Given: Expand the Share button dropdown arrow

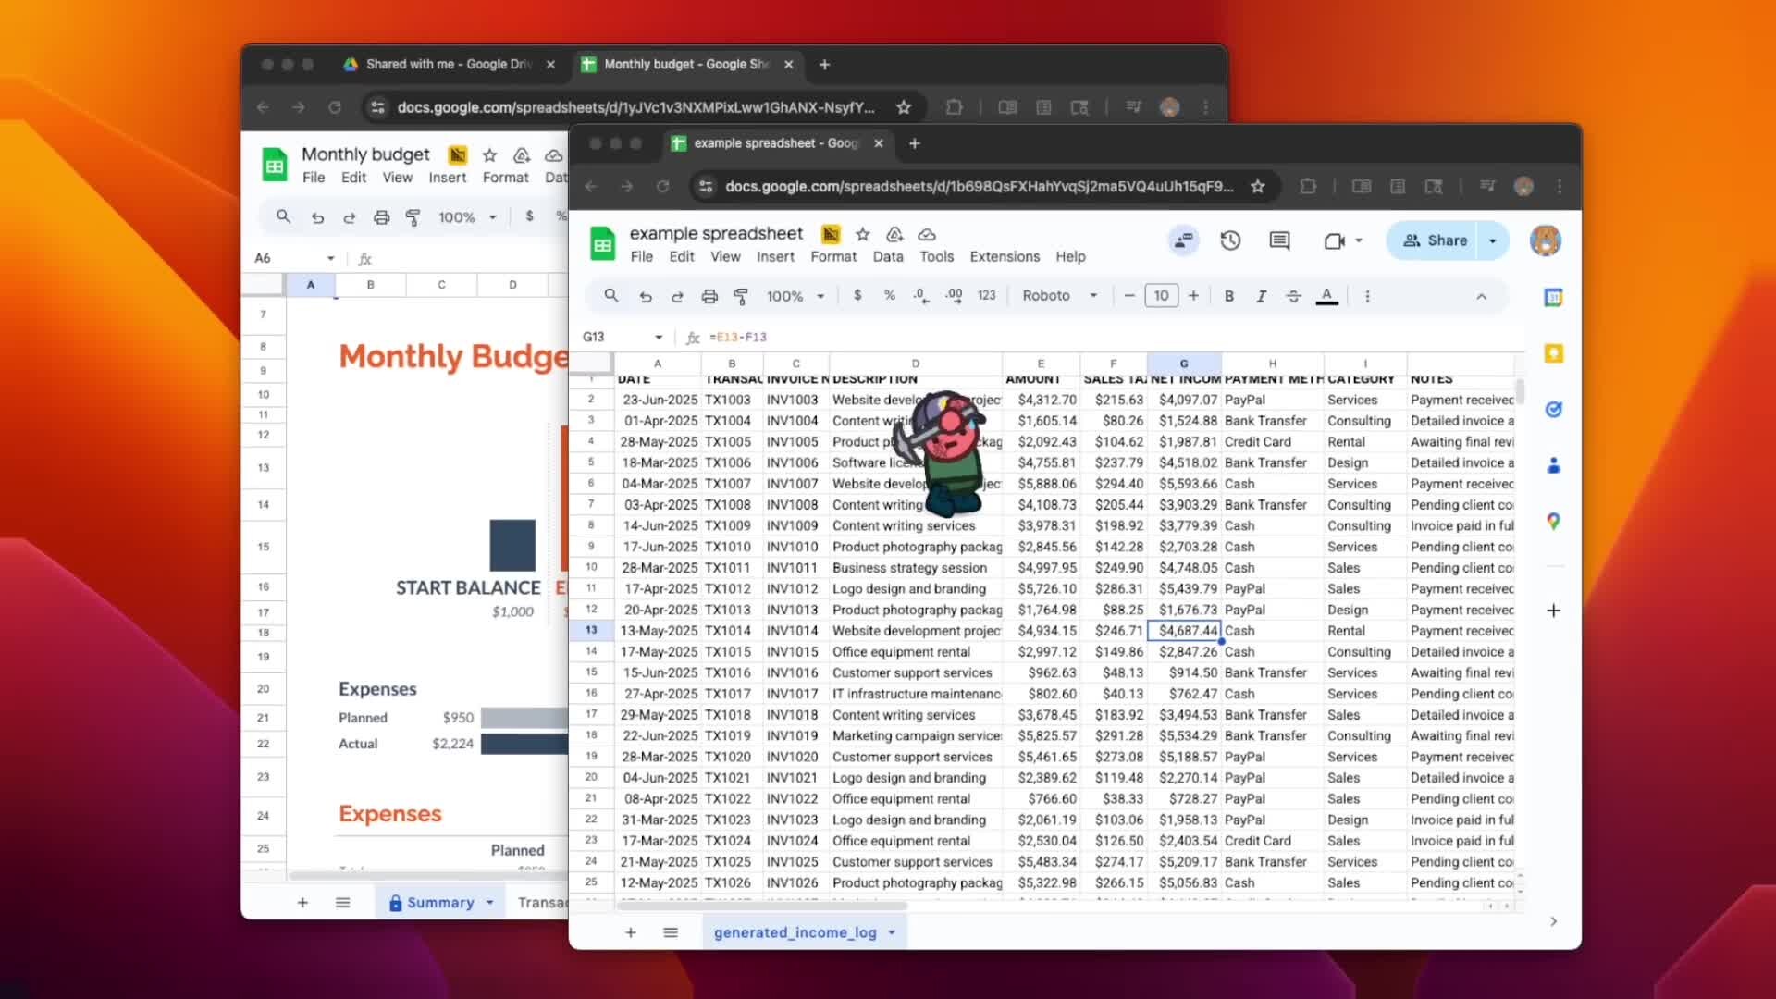Looking at the screenshot, I should tap(1492, 240).
